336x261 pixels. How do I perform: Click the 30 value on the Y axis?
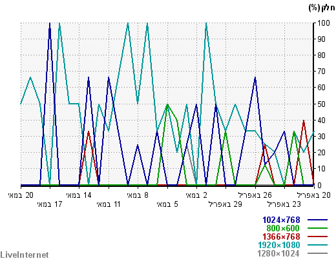[321, 137]
